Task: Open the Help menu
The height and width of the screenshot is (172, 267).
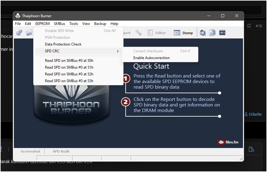Action: click(114, 24)
